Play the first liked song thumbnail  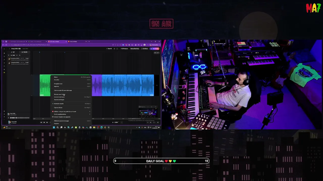click(x=10, y=59)
